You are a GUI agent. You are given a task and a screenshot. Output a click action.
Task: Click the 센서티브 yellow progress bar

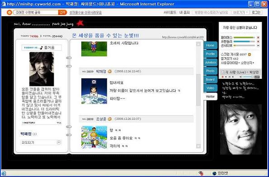pos(244,45)
